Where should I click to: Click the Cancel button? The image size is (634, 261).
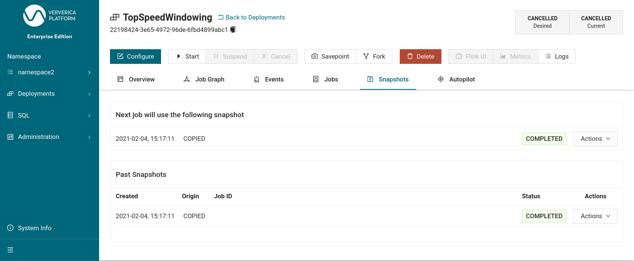click(x=276, y=56)
